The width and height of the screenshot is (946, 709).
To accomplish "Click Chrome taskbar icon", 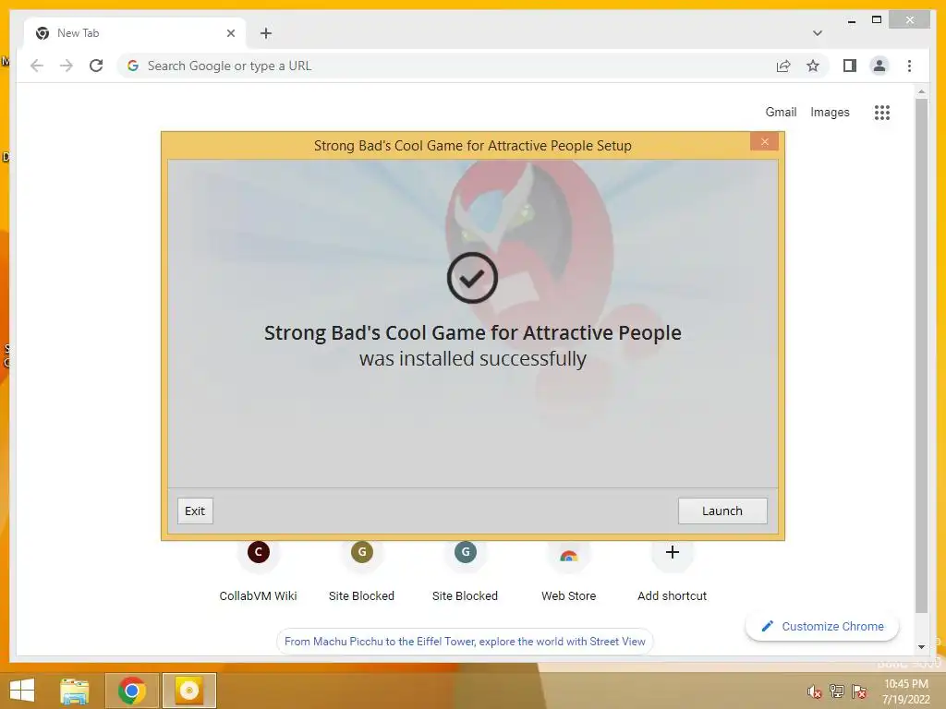I will (x=131, y=691).
